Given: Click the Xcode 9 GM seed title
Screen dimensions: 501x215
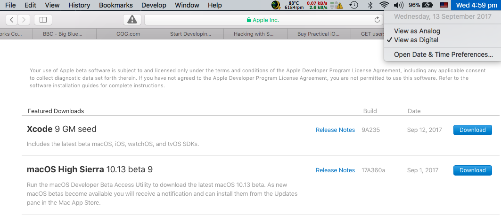Looking at the screenshot, I should (x=62, y=129).
